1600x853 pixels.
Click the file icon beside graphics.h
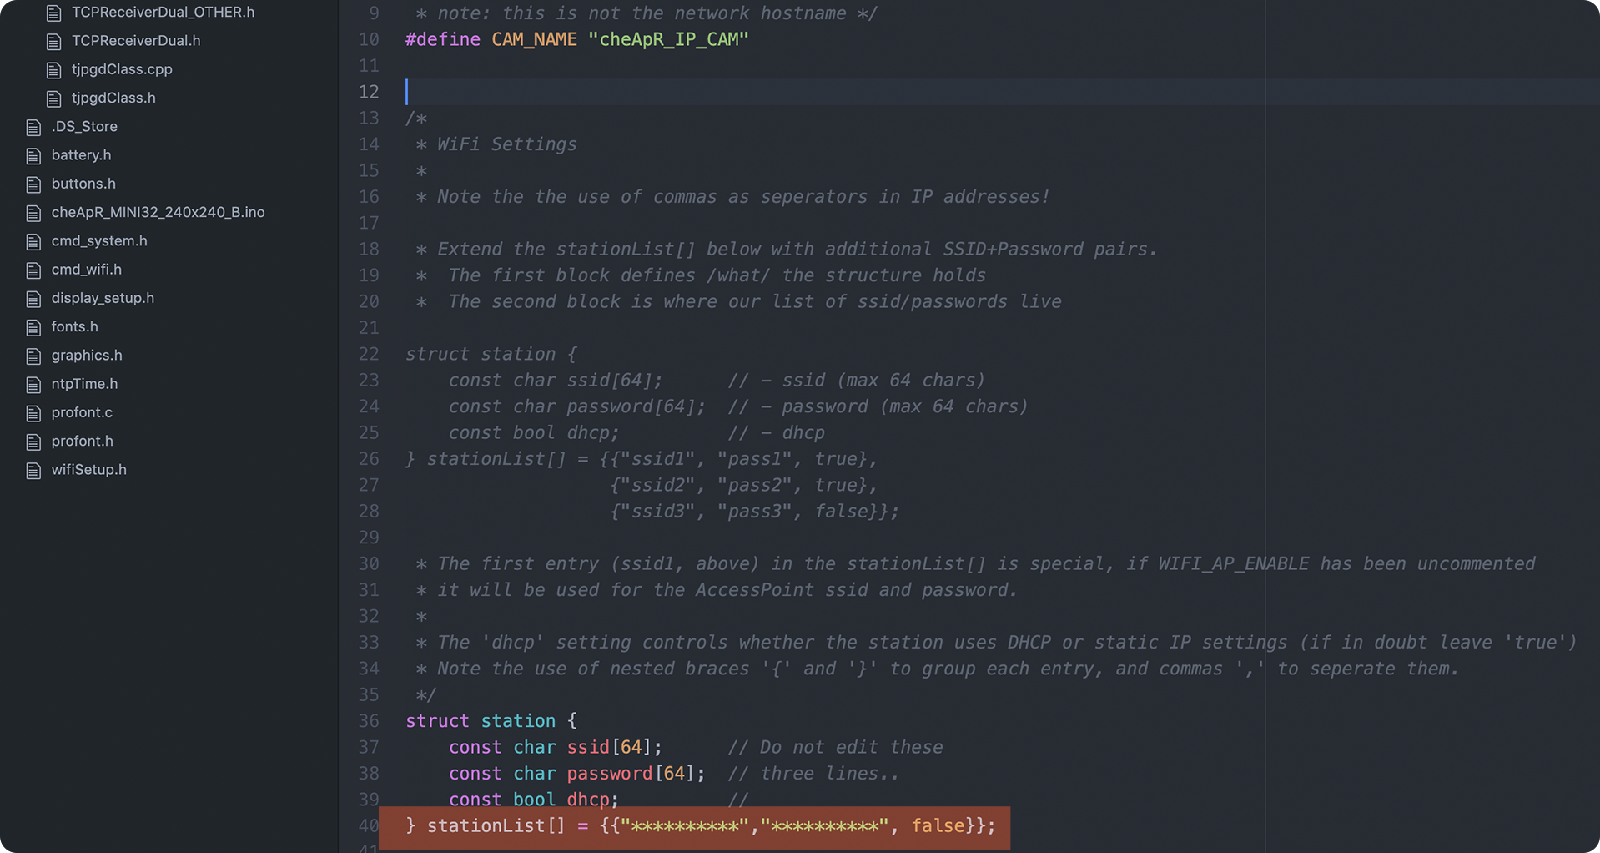33,355
